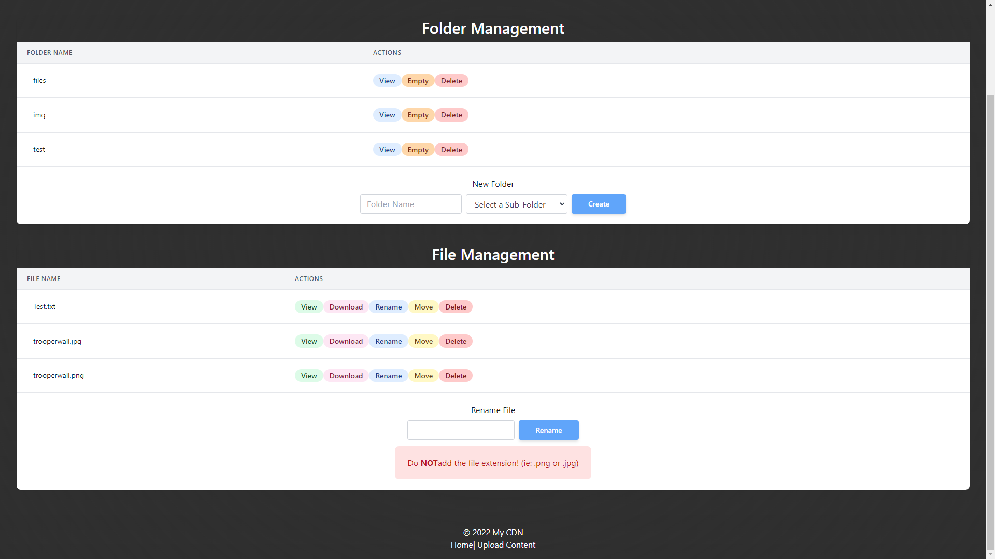Click the Folder Name input field
This screenshot has height=559, width=995.
click(x=410, y=204)
